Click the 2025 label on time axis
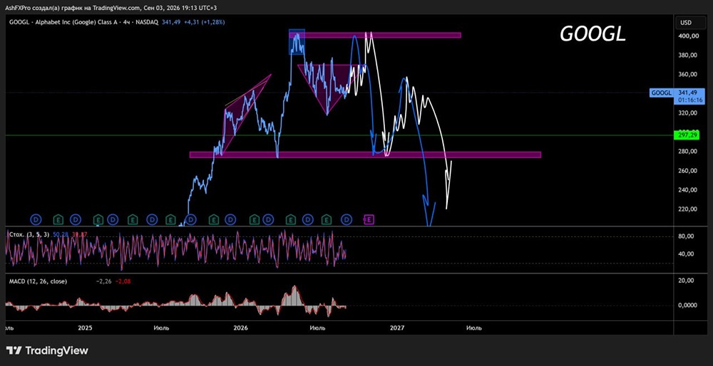713x366 pixels. tap(85, 328)
